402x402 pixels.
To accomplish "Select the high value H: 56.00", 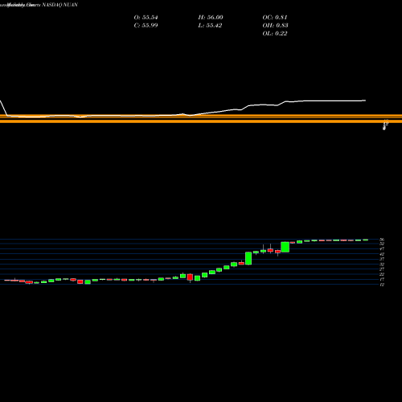I will coord(211,18).
